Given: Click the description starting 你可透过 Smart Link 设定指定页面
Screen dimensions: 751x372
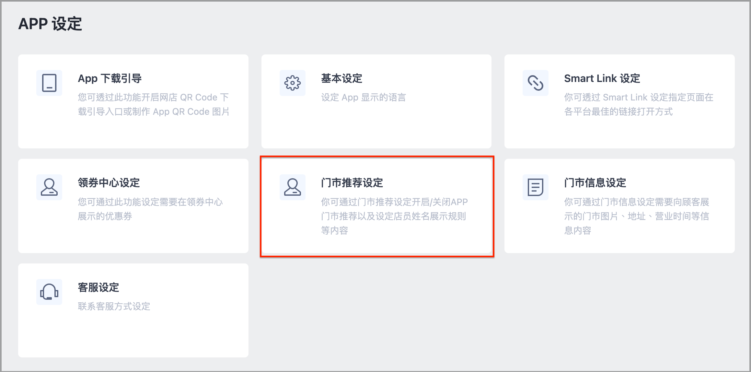Looking at the screenshot, I should click(639, 104).
